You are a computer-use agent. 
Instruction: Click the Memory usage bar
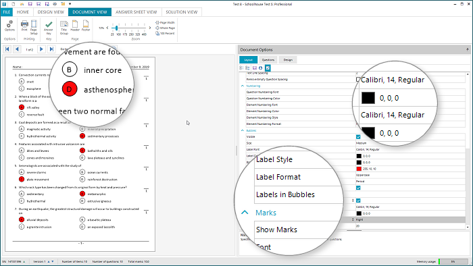(x=453, y=261)
